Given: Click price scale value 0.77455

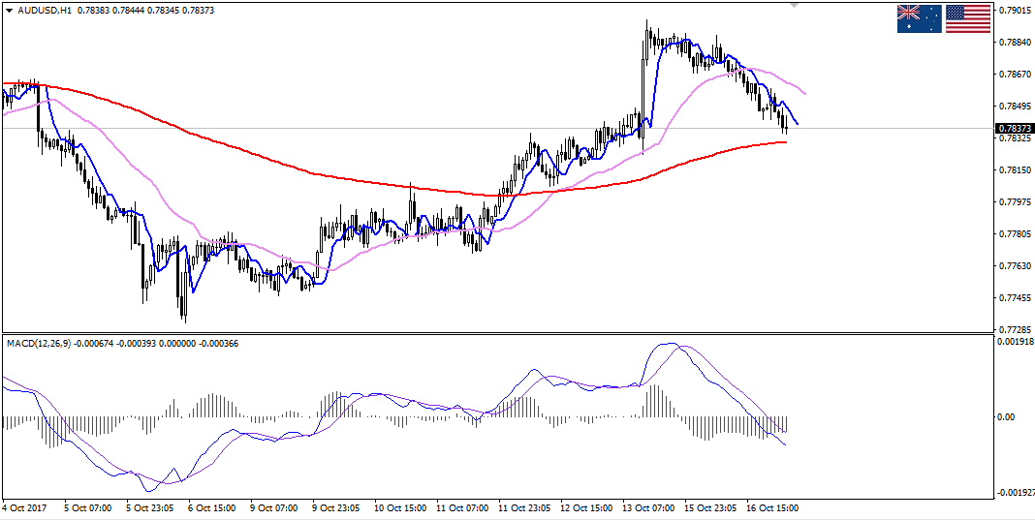Looking at the screenshot, I should [x=1014, y=297].
